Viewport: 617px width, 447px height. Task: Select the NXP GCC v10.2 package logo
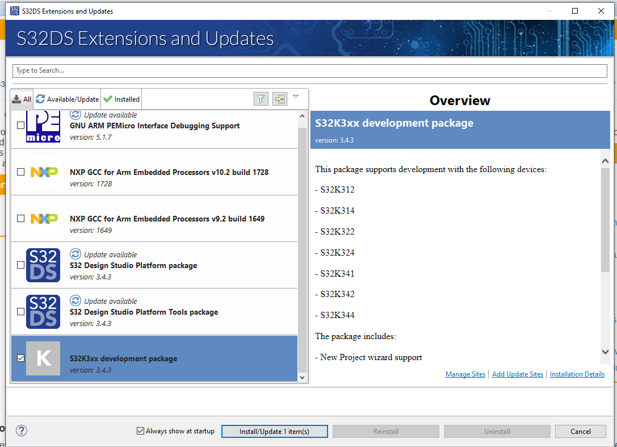[43, 172]
